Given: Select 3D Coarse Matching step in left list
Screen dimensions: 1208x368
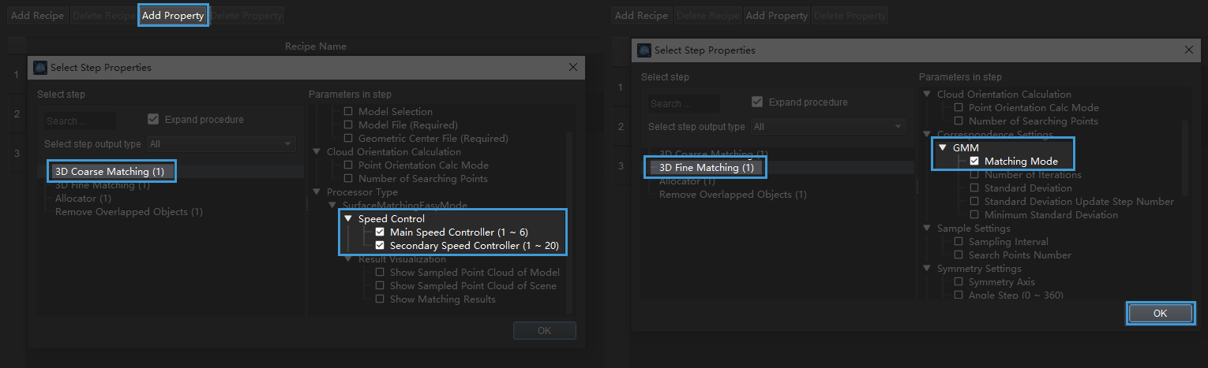Looking at the screenshot, I should [110, 171].
